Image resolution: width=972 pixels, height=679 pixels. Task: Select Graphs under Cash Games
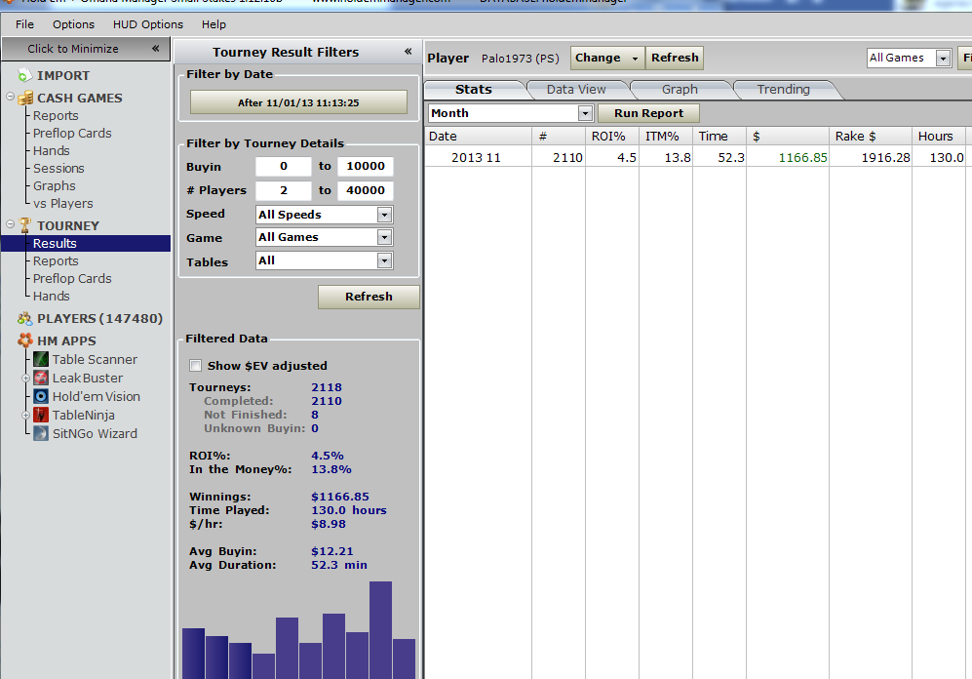point(55,186)
